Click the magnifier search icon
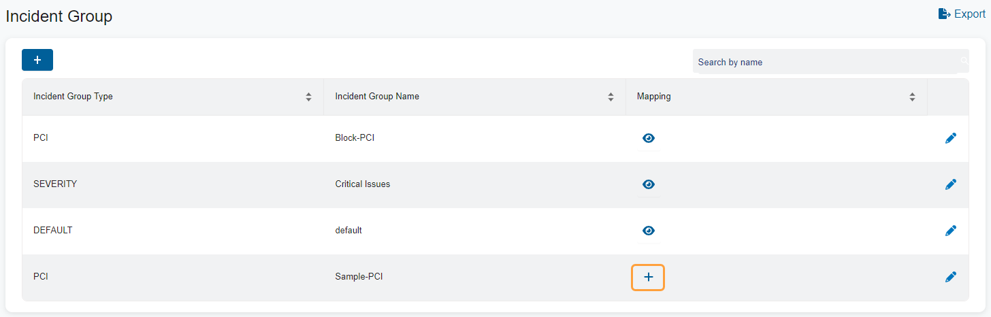 (x=964, y=62)
